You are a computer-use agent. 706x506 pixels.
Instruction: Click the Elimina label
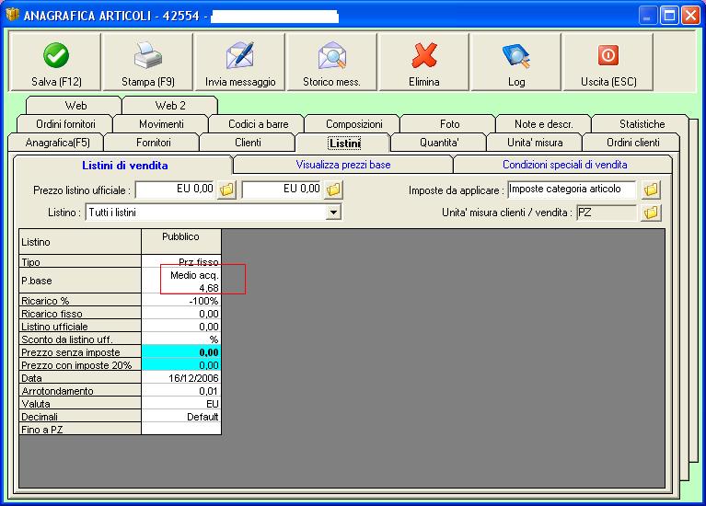[x=423, y=82]
